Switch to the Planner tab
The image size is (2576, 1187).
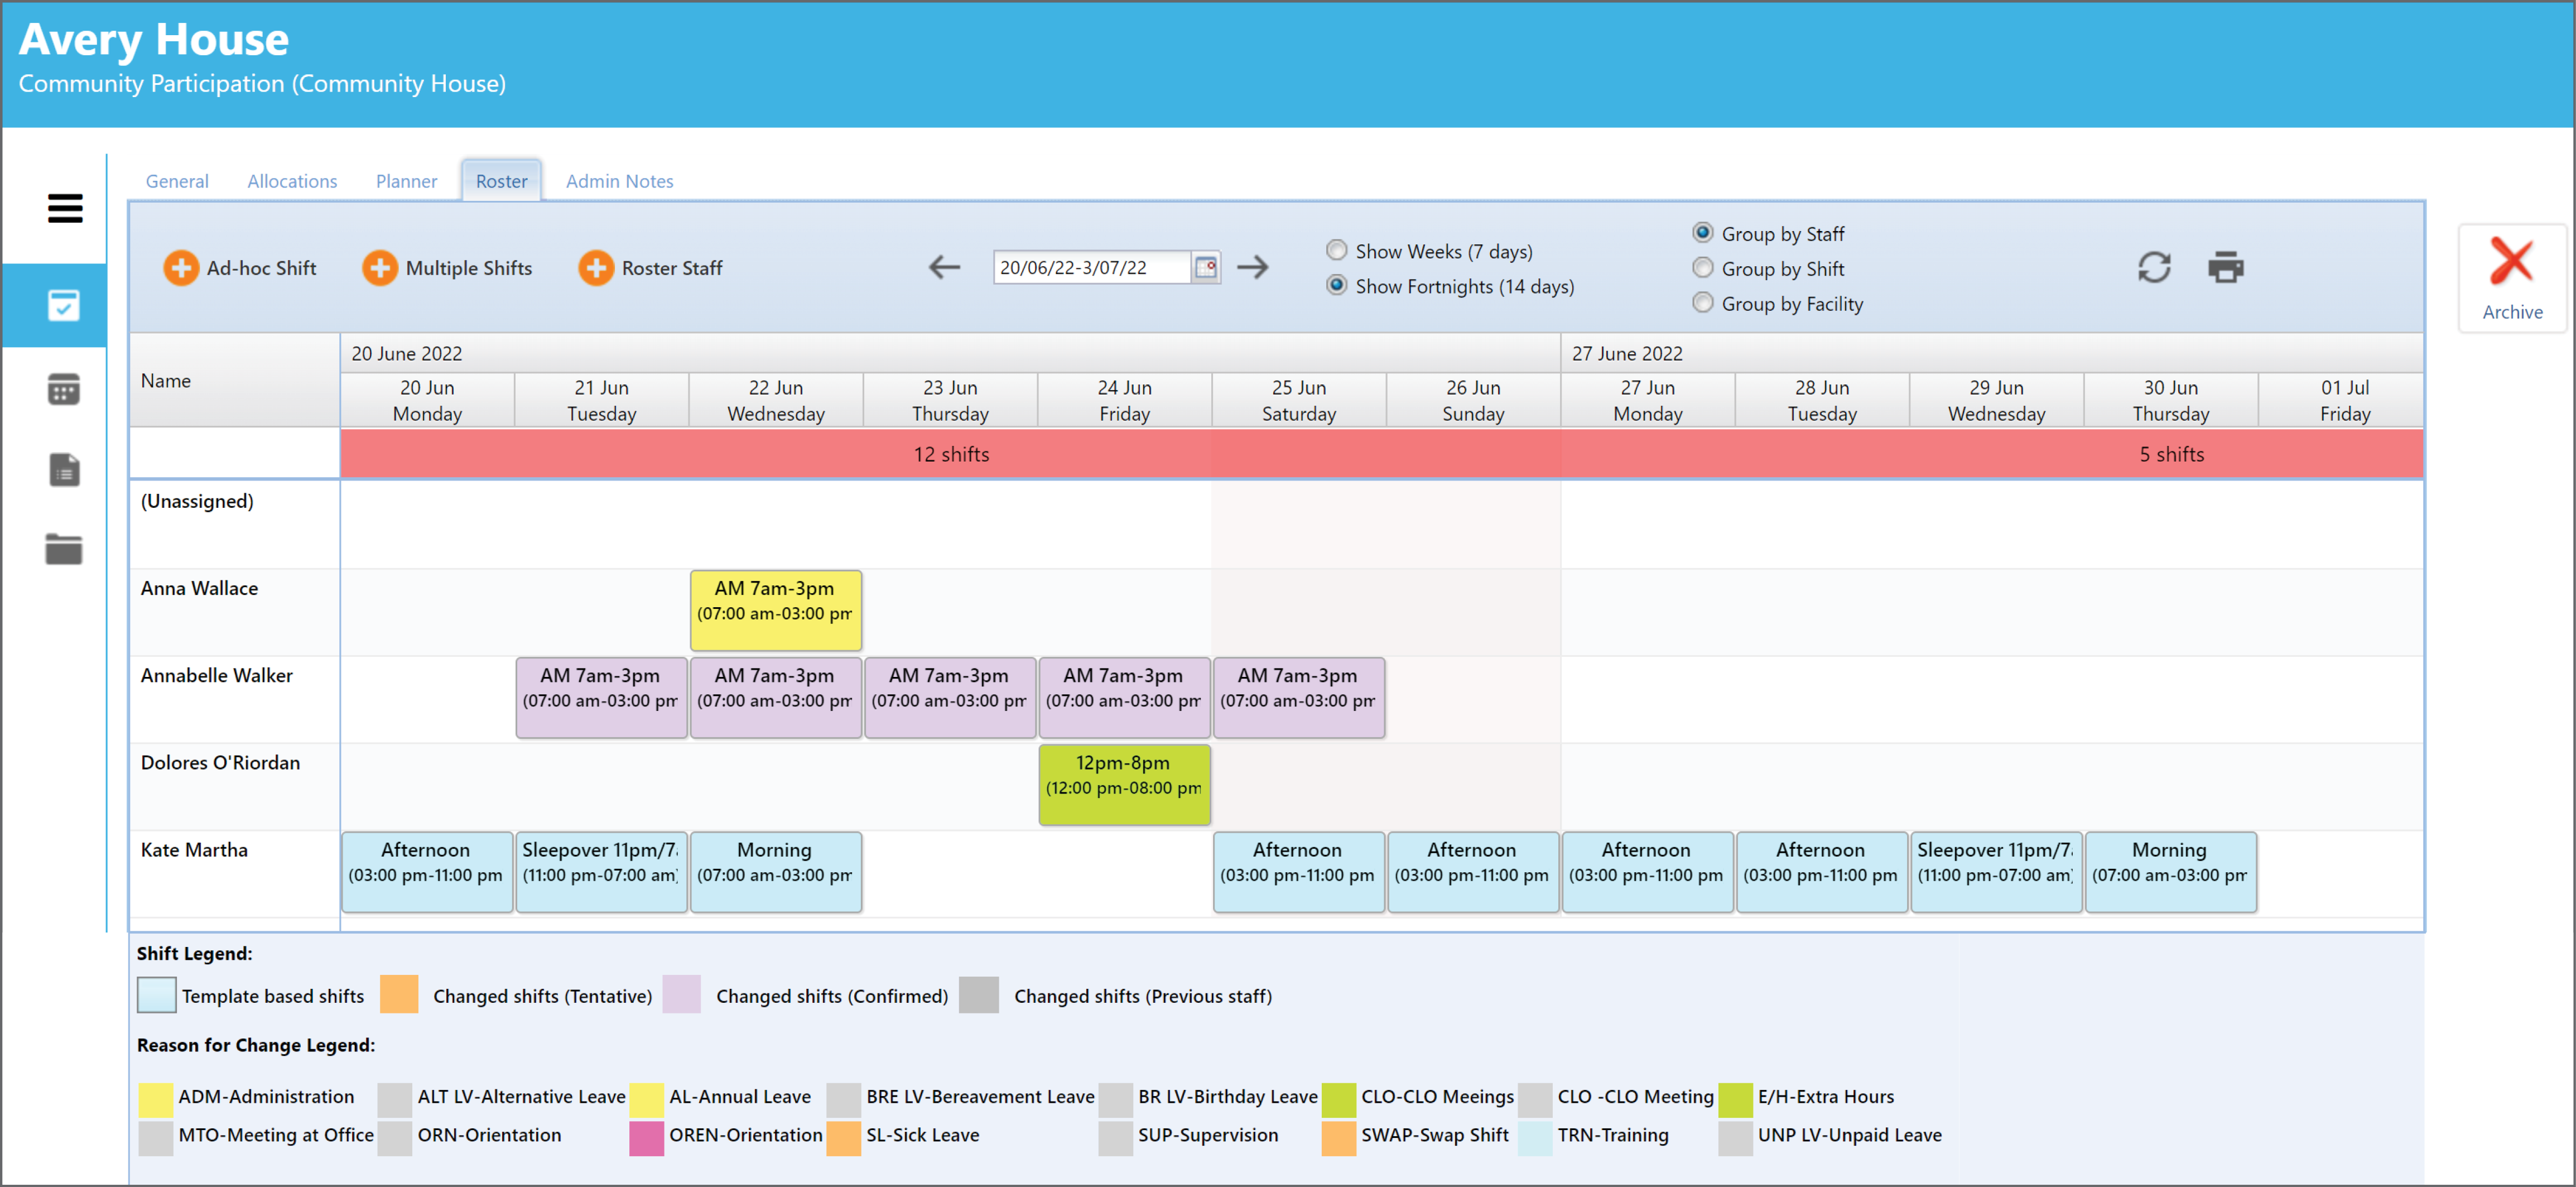[406, 181]
